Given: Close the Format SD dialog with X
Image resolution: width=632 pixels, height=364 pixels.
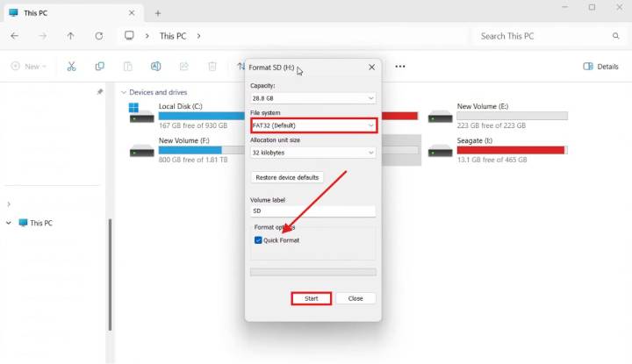Looking at the screenshot, I should point(371,68).
